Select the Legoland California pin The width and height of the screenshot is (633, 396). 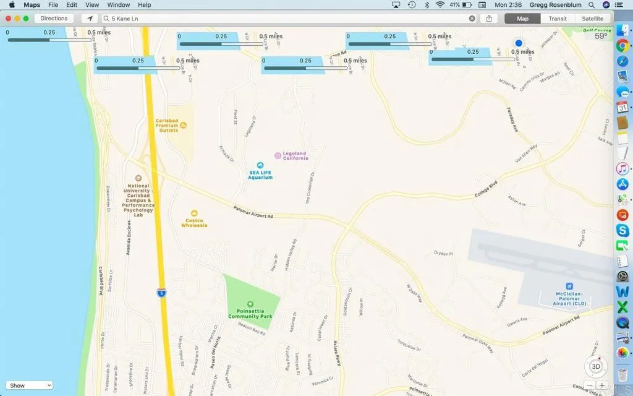278,155
